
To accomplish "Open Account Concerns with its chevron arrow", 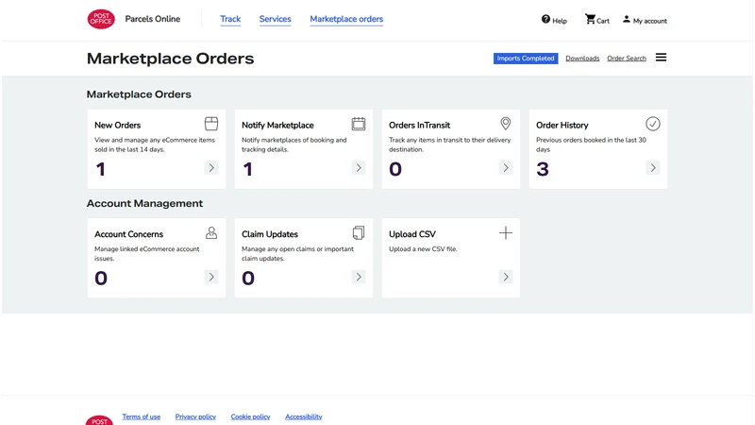I will click(x=211, y=277).
